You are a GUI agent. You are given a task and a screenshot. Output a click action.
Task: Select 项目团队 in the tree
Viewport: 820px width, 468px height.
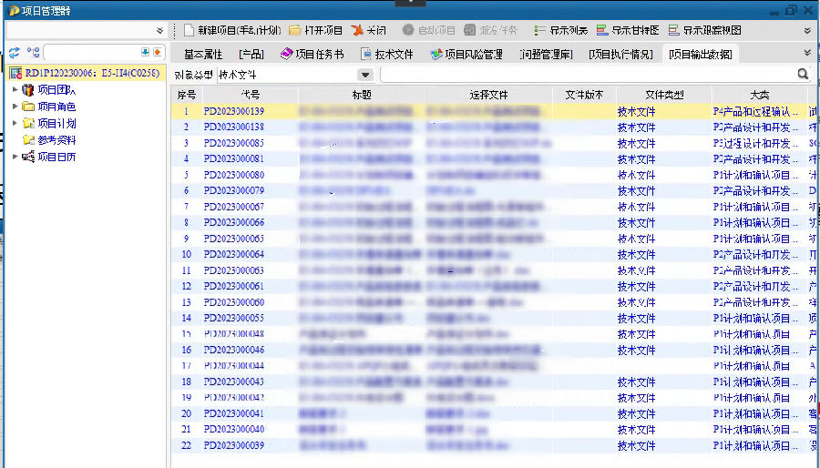[x=56, y=90]
